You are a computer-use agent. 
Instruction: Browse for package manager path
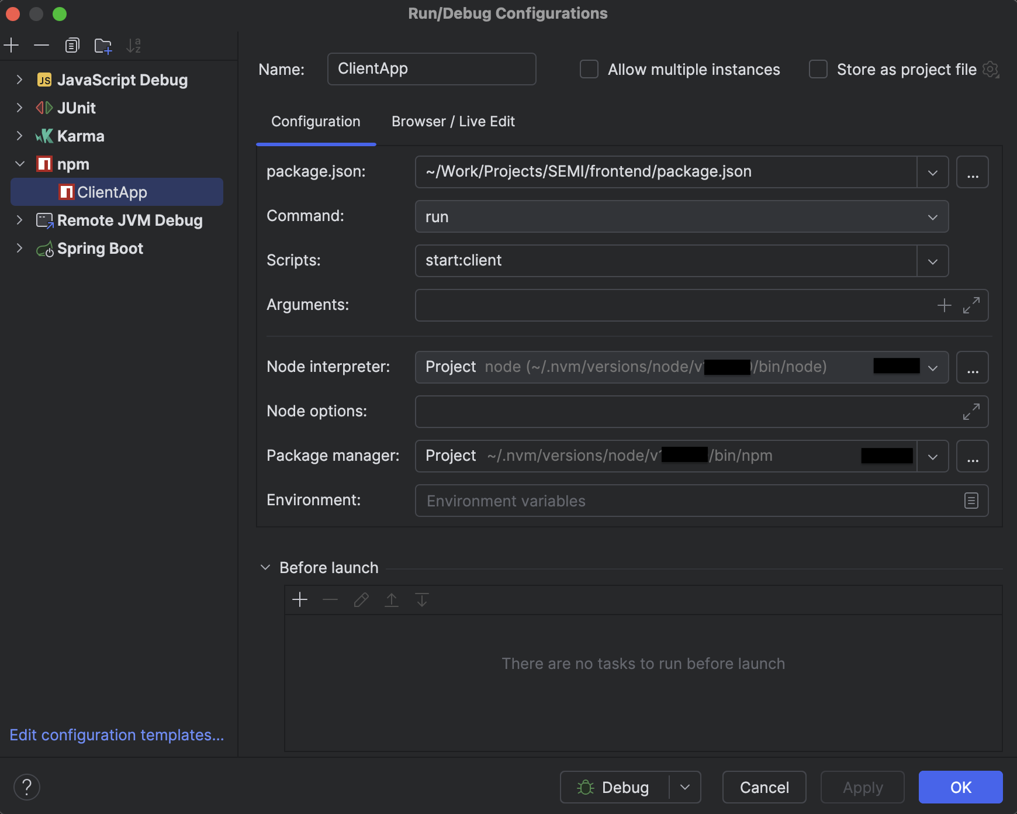click(x=972, y=456)
